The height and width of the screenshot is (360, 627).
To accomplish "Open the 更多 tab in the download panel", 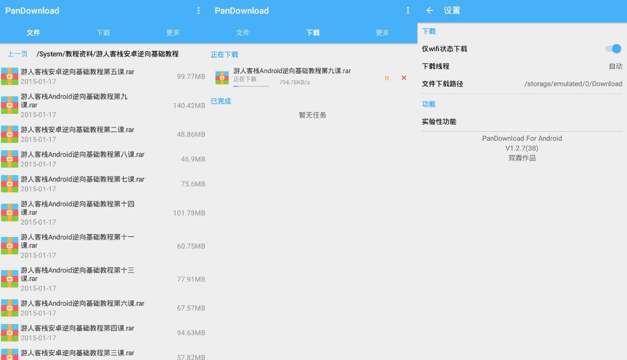I will tap(383, 33).
